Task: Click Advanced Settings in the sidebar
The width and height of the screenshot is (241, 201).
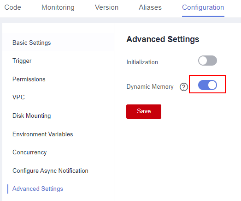Action: point(38,189)
